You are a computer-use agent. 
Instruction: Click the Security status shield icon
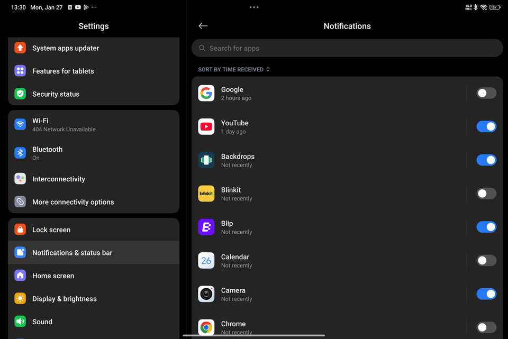(x=20, y=94)
